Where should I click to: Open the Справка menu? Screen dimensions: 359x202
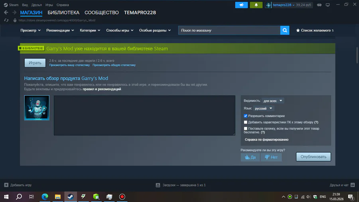pyautogui.click(x=63, y=5)
